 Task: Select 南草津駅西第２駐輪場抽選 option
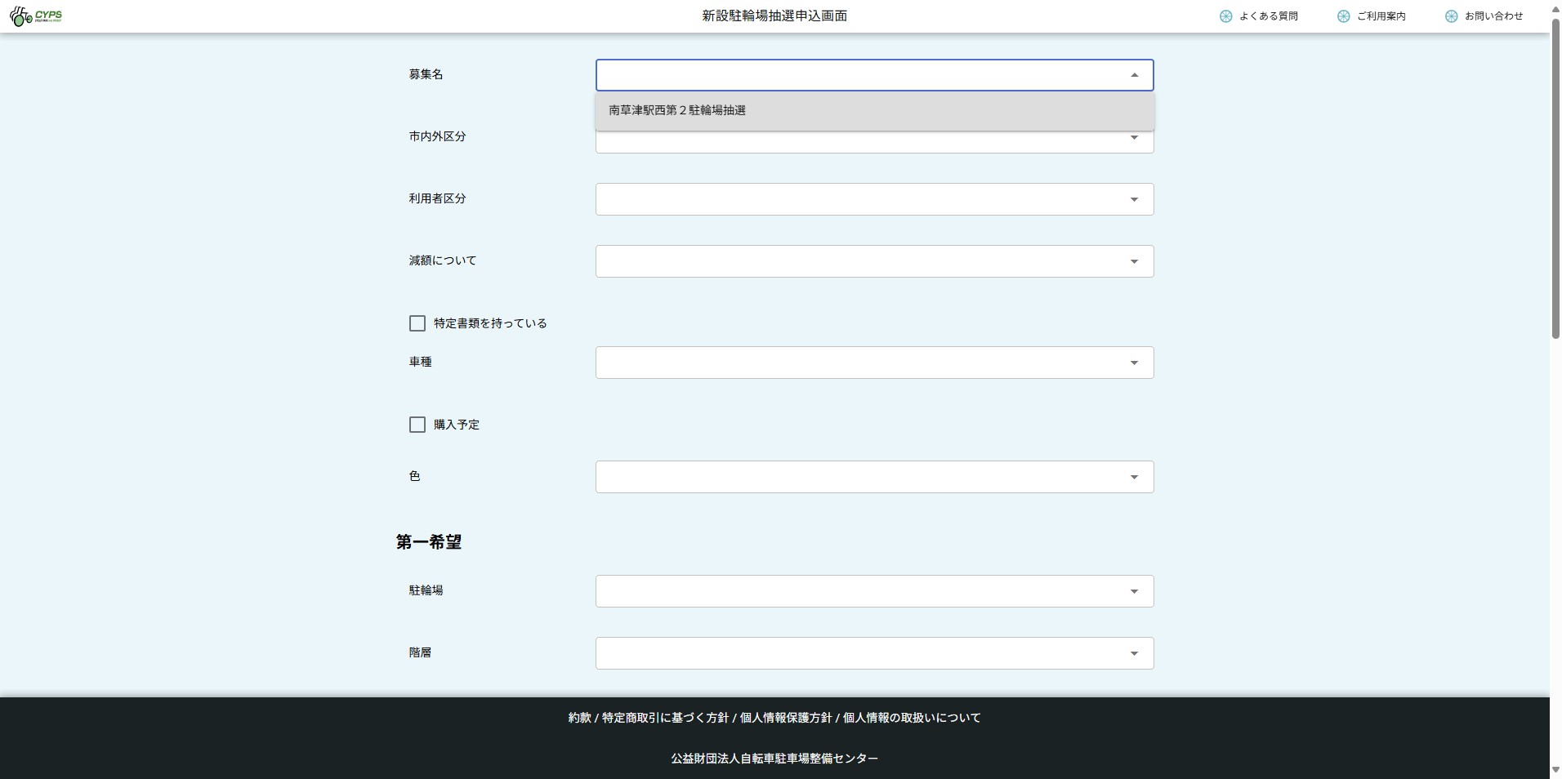(677, 110)
